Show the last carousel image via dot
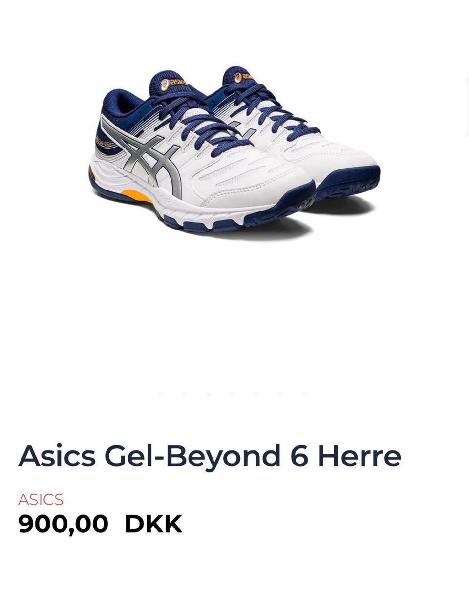The image size is (469, 591). 304,394
